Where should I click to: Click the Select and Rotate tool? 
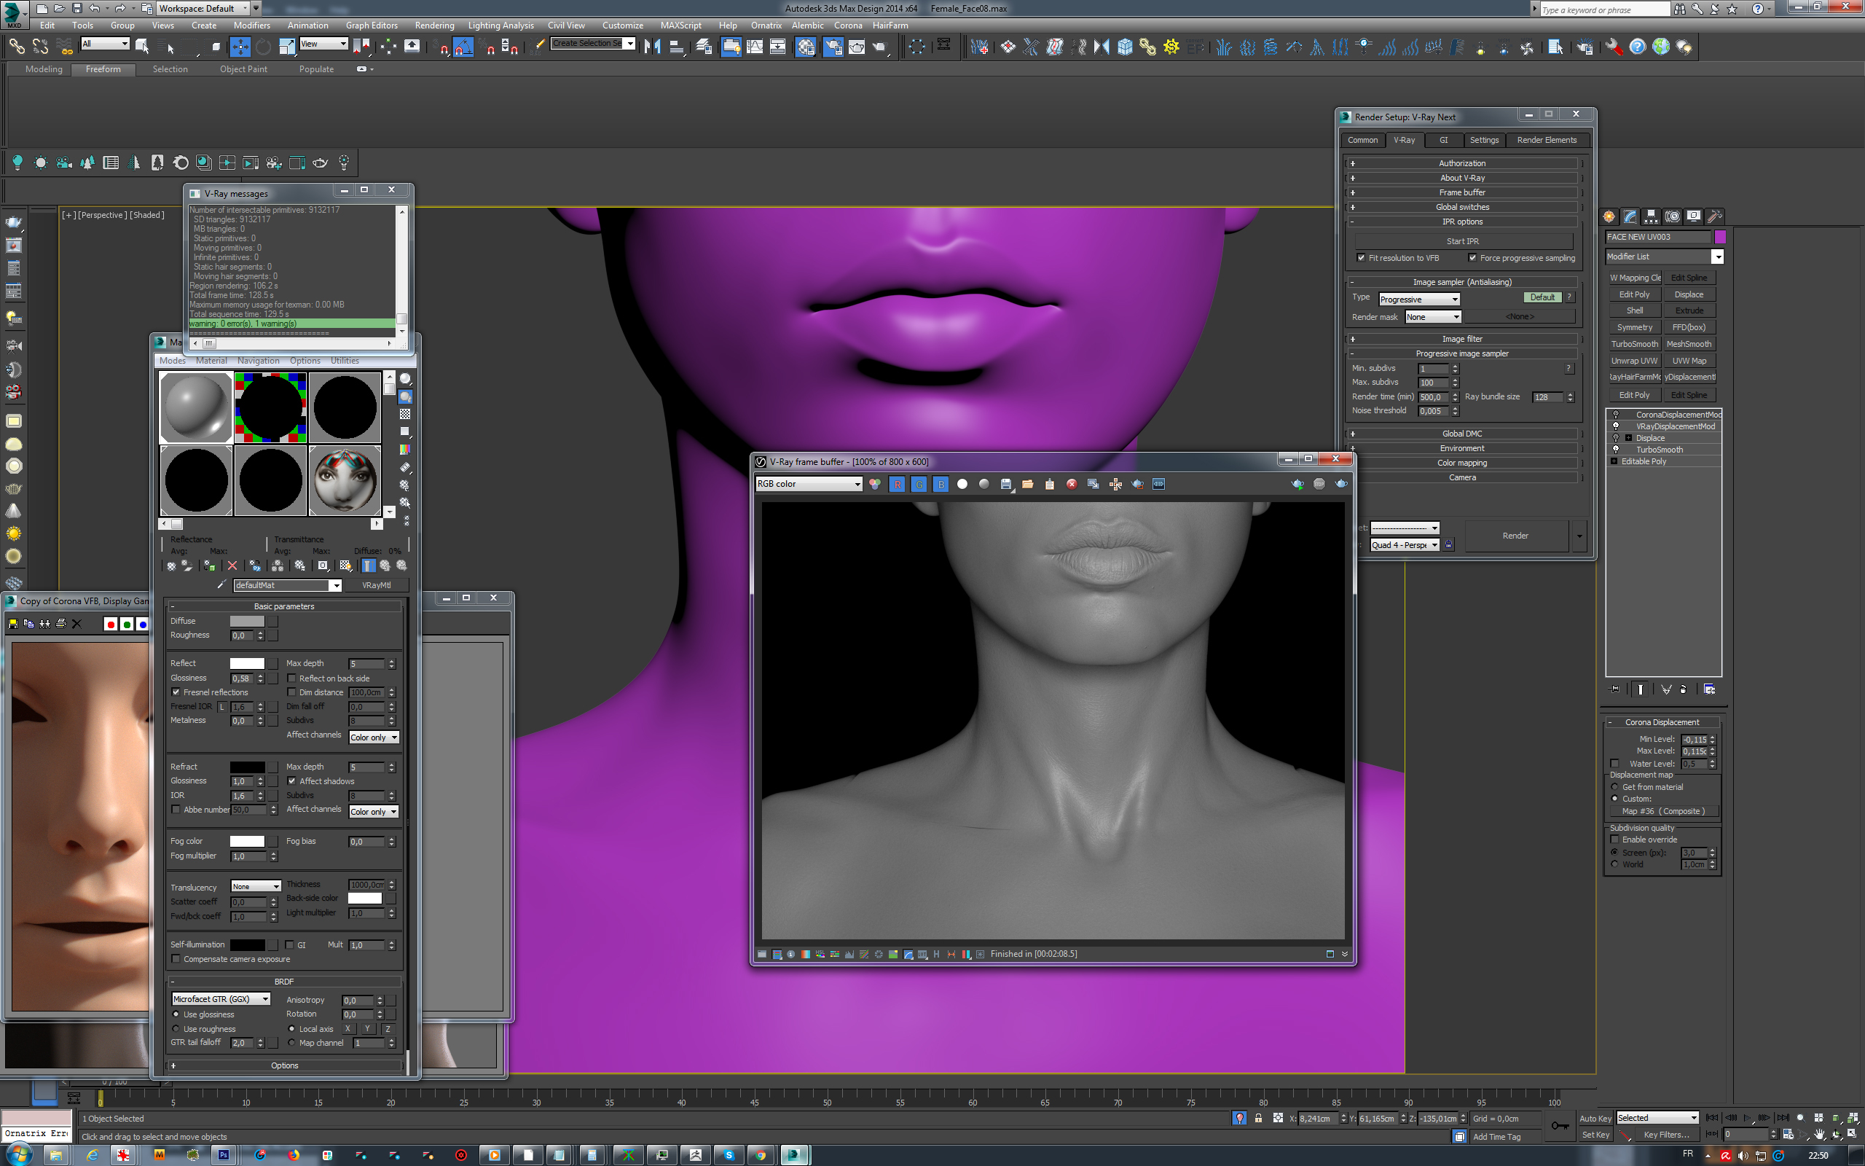(263, 47)
